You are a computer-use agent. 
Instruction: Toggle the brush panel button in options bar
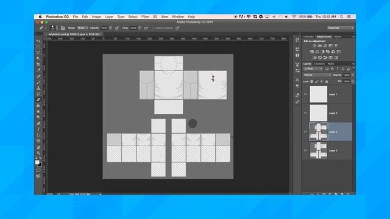click(63, 28)
